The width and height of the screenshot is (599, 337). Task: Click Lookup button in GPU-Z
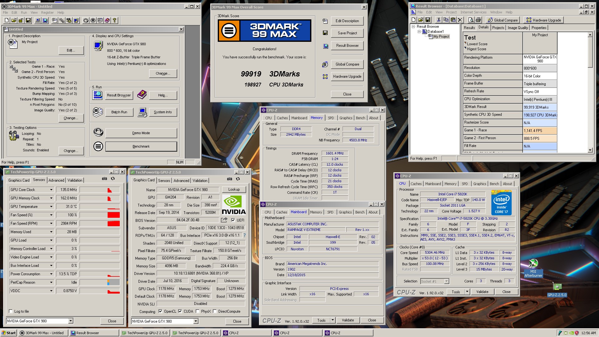(234, 189)
